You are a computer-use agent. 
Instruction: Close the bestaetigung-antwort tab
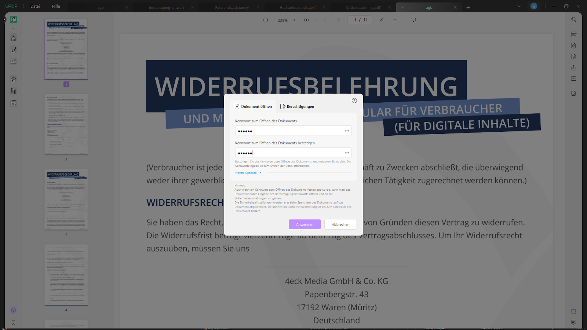(192, 7)
